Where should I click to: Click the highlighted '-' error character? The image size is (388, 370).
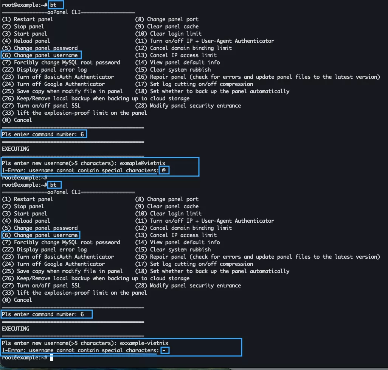(164, 350)
